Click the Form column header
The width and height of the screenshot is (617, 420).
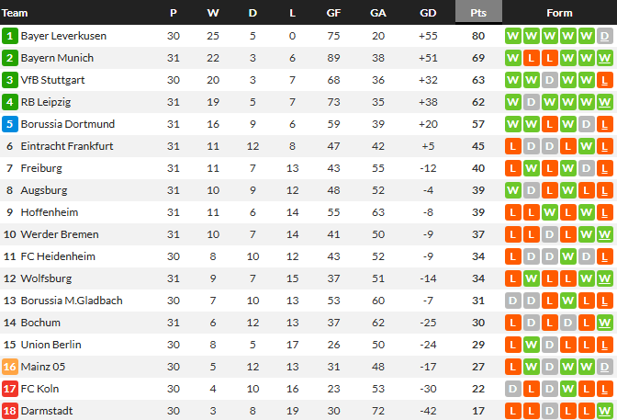click(x=558, y=13)
